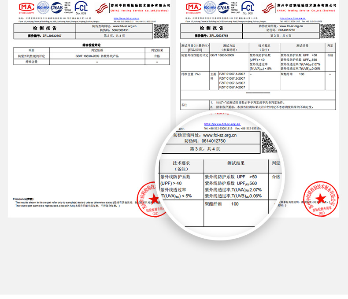This screenshot has width=348, height=299.
Task: Open the blue website link on report ZFLJ0535751
Action: (293, 18)
